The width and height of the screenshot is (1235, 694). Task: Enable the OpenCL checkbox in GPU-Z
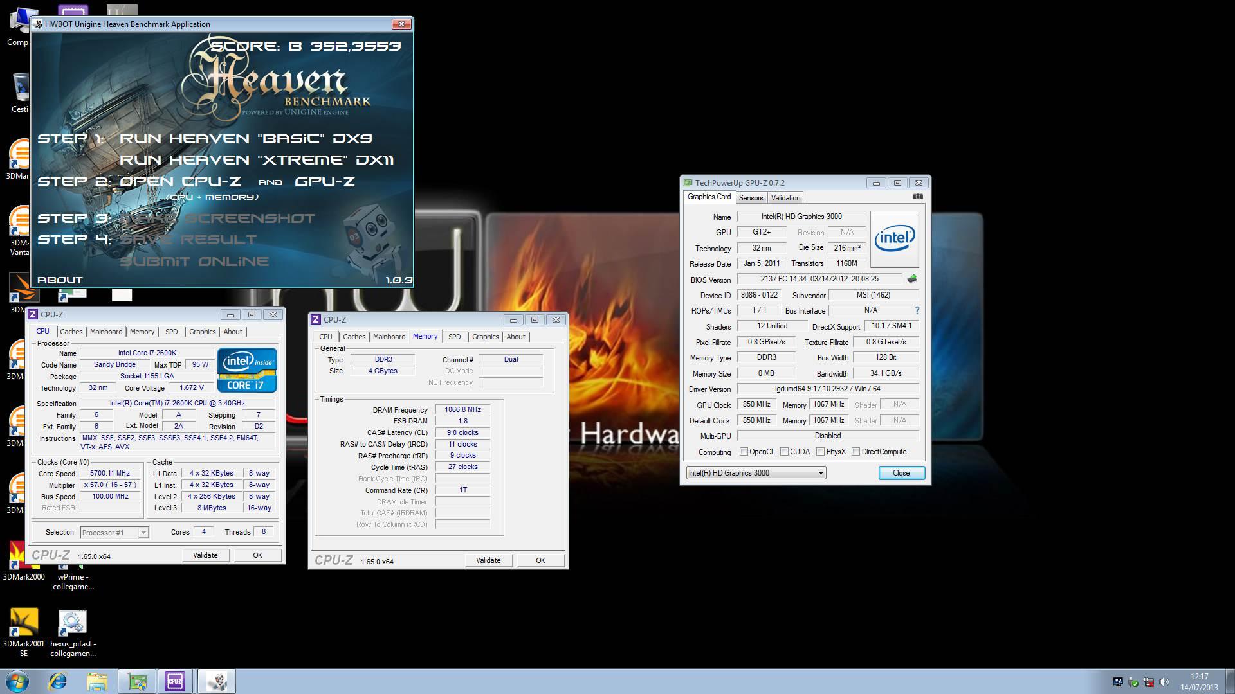pyautogui.click(x=744, y=452)
